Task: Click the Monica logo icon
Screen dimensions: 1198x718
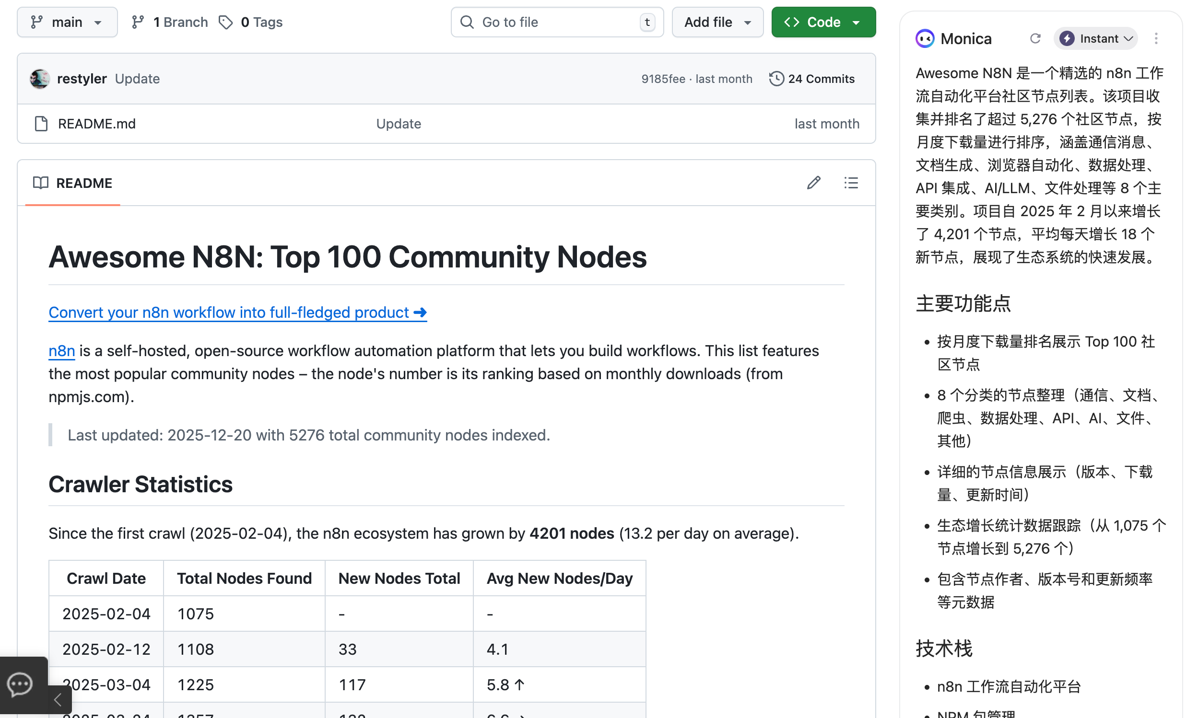Action: (925, 39)
